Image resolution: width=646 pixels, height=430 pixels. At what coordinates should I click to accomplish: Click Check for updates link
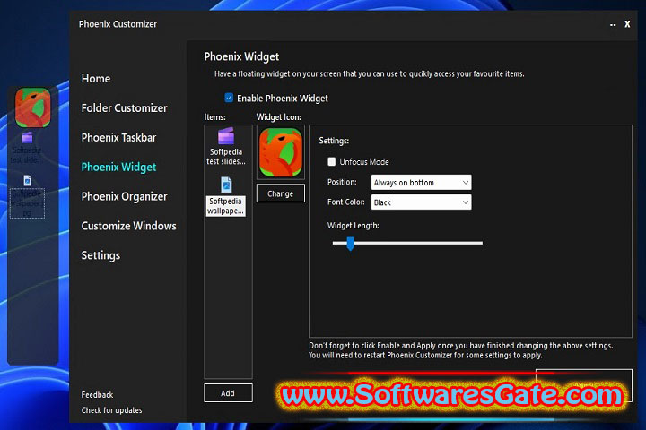111,410
